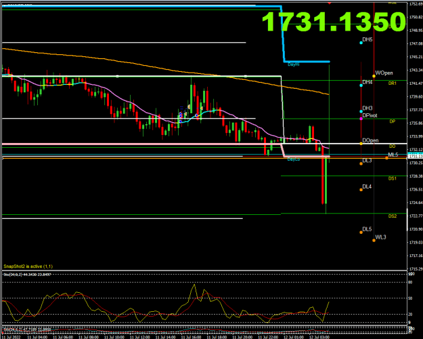Click the large green 1731.1350 price readout

pyautogui.click(x=334, y=22)
